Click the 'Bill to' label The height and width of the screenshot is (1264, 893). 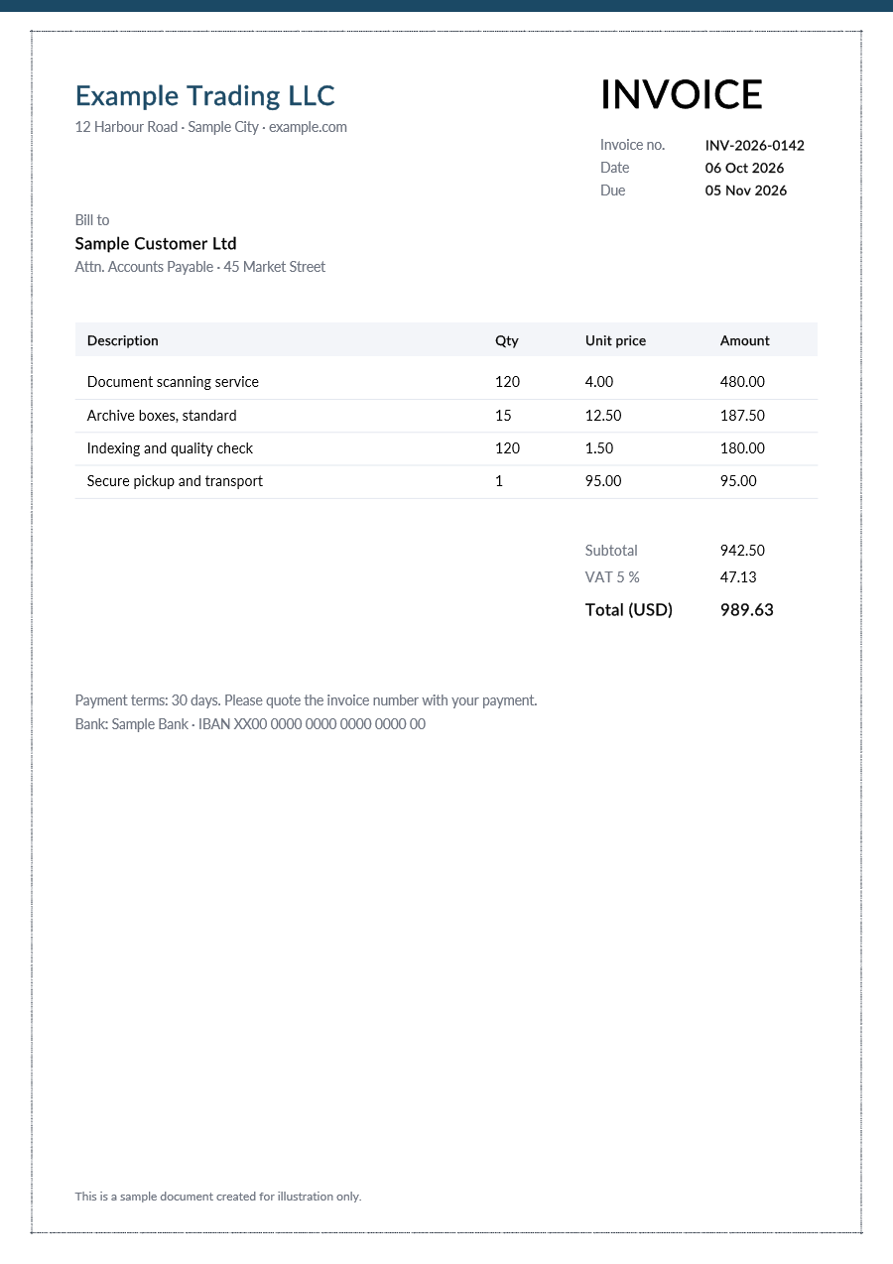pyautogui.click(x=92, y=220)
